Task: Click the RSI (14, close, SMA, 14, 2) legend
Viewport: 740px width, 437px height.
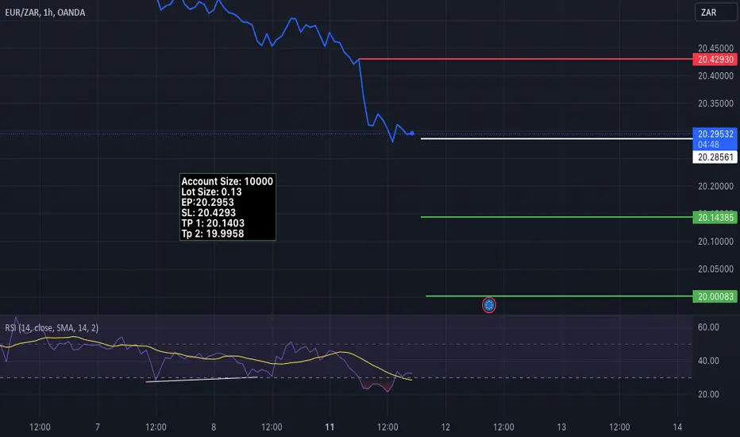Action: tap(52, 328)
